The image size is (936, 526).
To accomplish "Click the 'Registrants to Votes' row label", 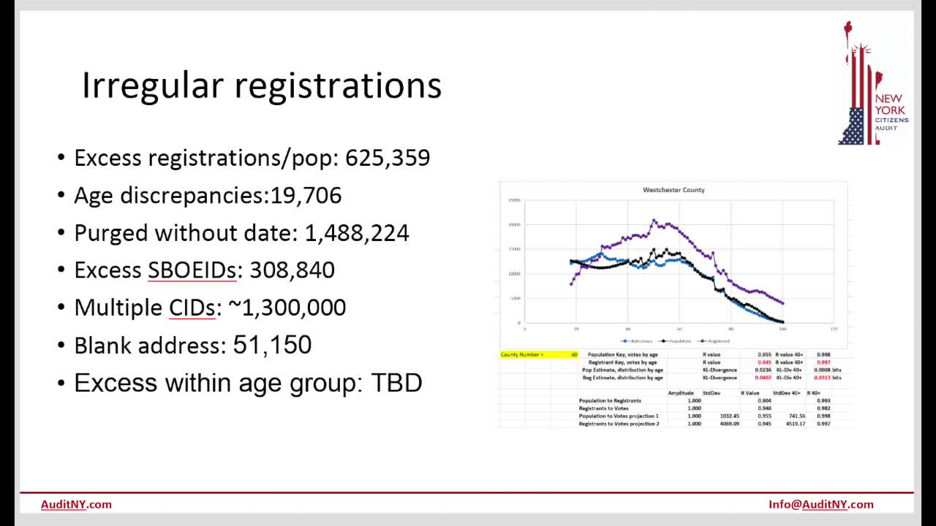I will pyautogui.click(x=603, y=408).
